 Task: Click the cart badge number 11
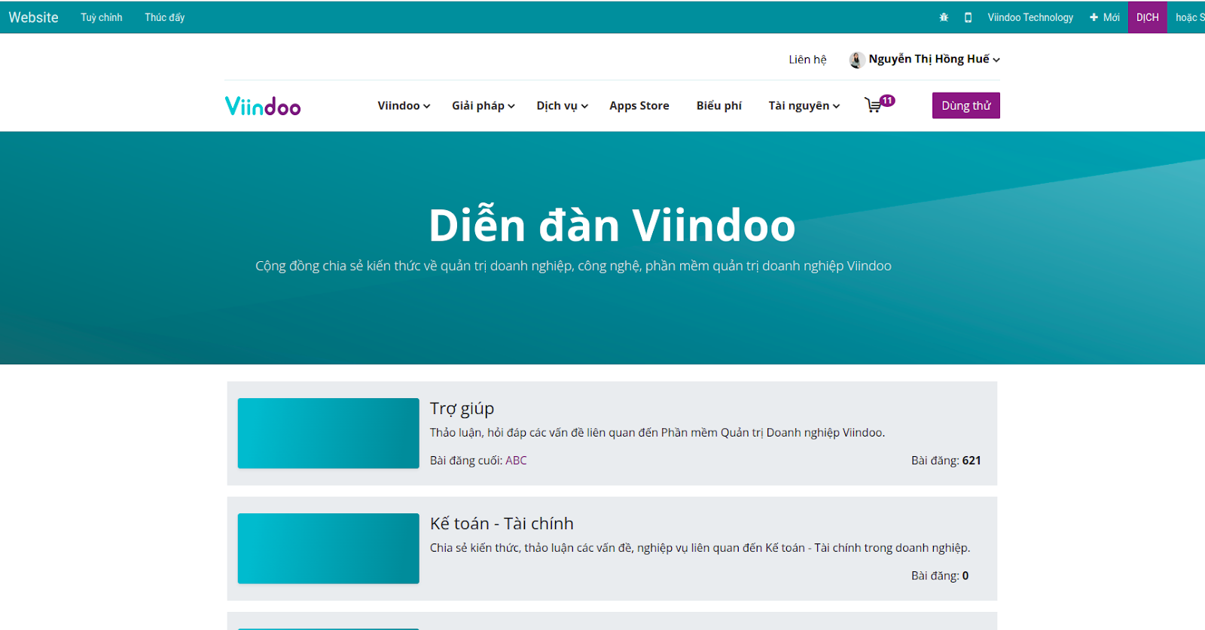tap(888, 101)
